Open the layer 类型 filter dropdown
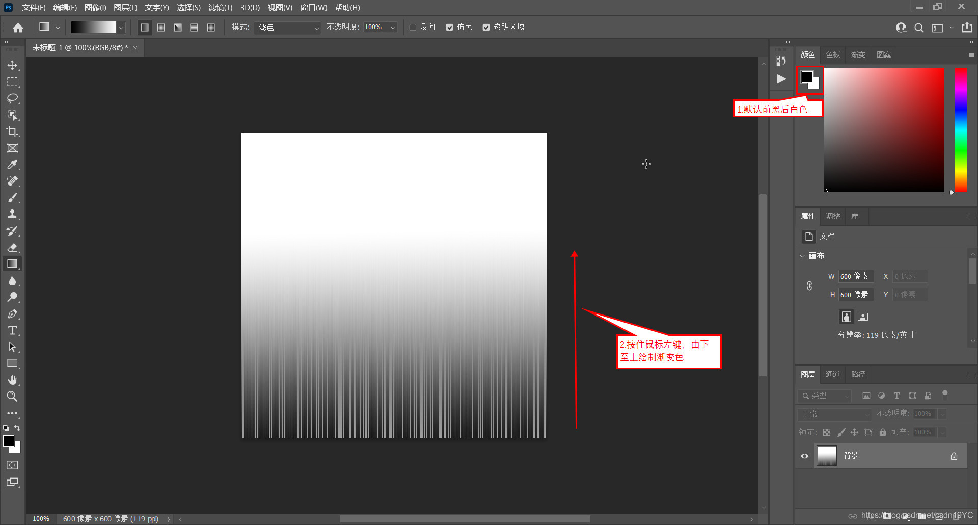 (825, 396)
